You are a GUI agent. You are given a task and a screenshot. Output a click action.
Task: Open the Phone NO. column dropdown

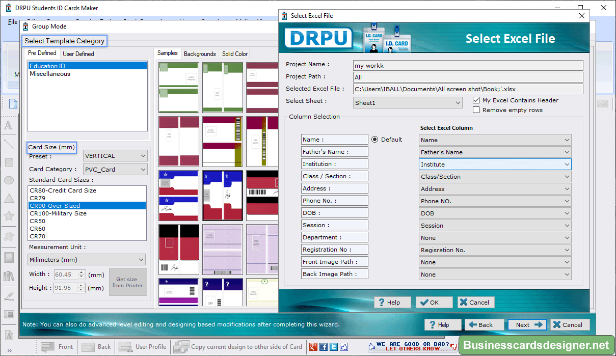click(x=495, y=201)
